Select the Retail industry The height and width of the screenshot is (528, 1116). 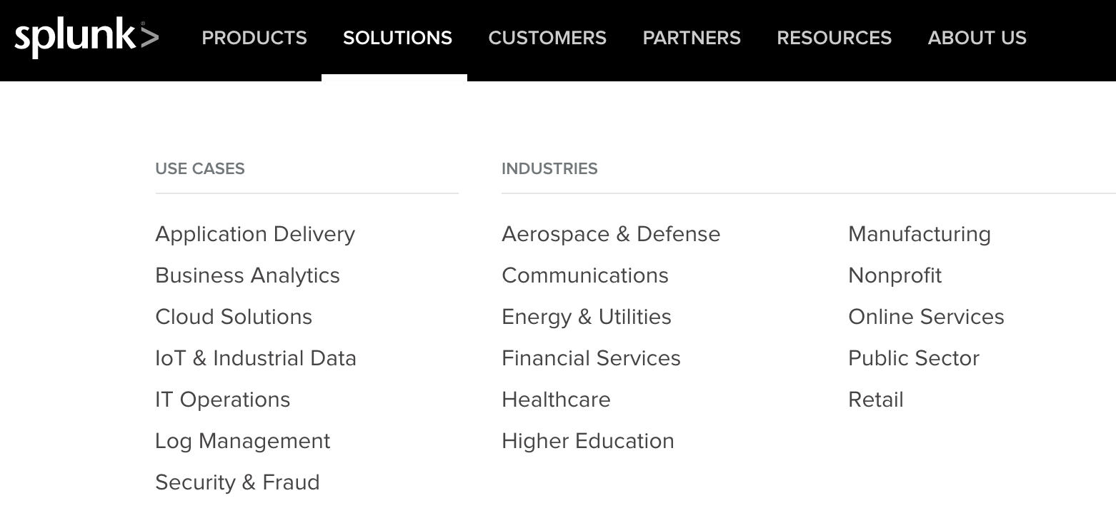875,399
